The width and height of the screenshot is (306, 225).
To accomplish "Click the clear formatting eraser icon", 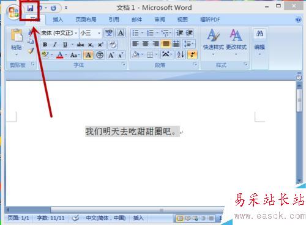I will tap(113, 44).
